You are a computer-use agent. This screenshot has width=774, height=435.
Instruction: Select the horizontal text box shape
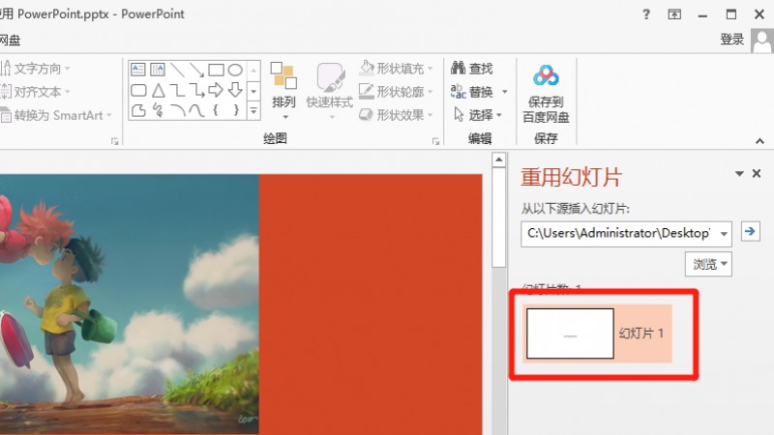[138, 70]
